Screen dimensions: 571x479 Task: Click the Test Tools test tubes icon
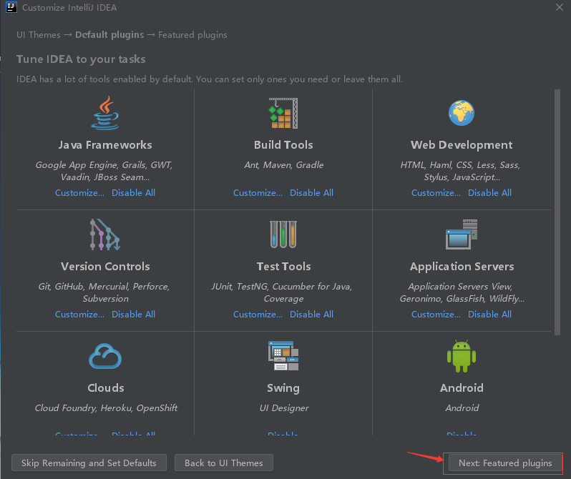(283, 234)
